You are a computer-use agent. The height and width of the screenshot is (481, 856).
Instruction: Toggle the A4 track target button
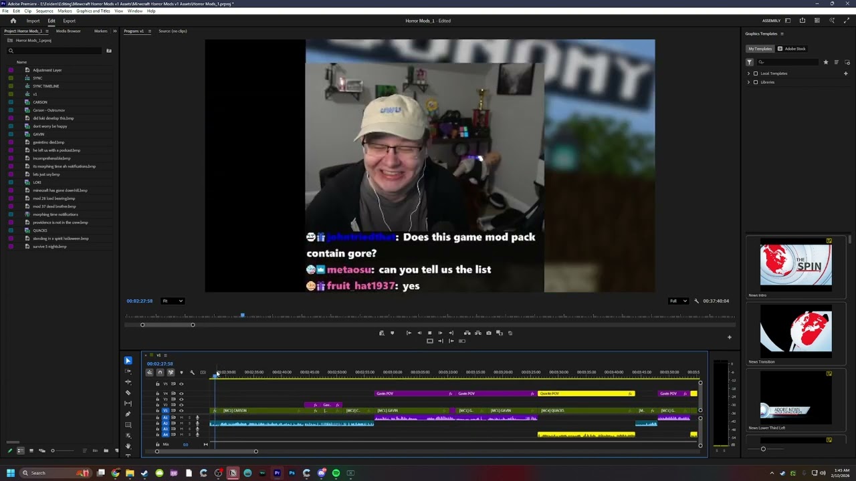(165, 435)
